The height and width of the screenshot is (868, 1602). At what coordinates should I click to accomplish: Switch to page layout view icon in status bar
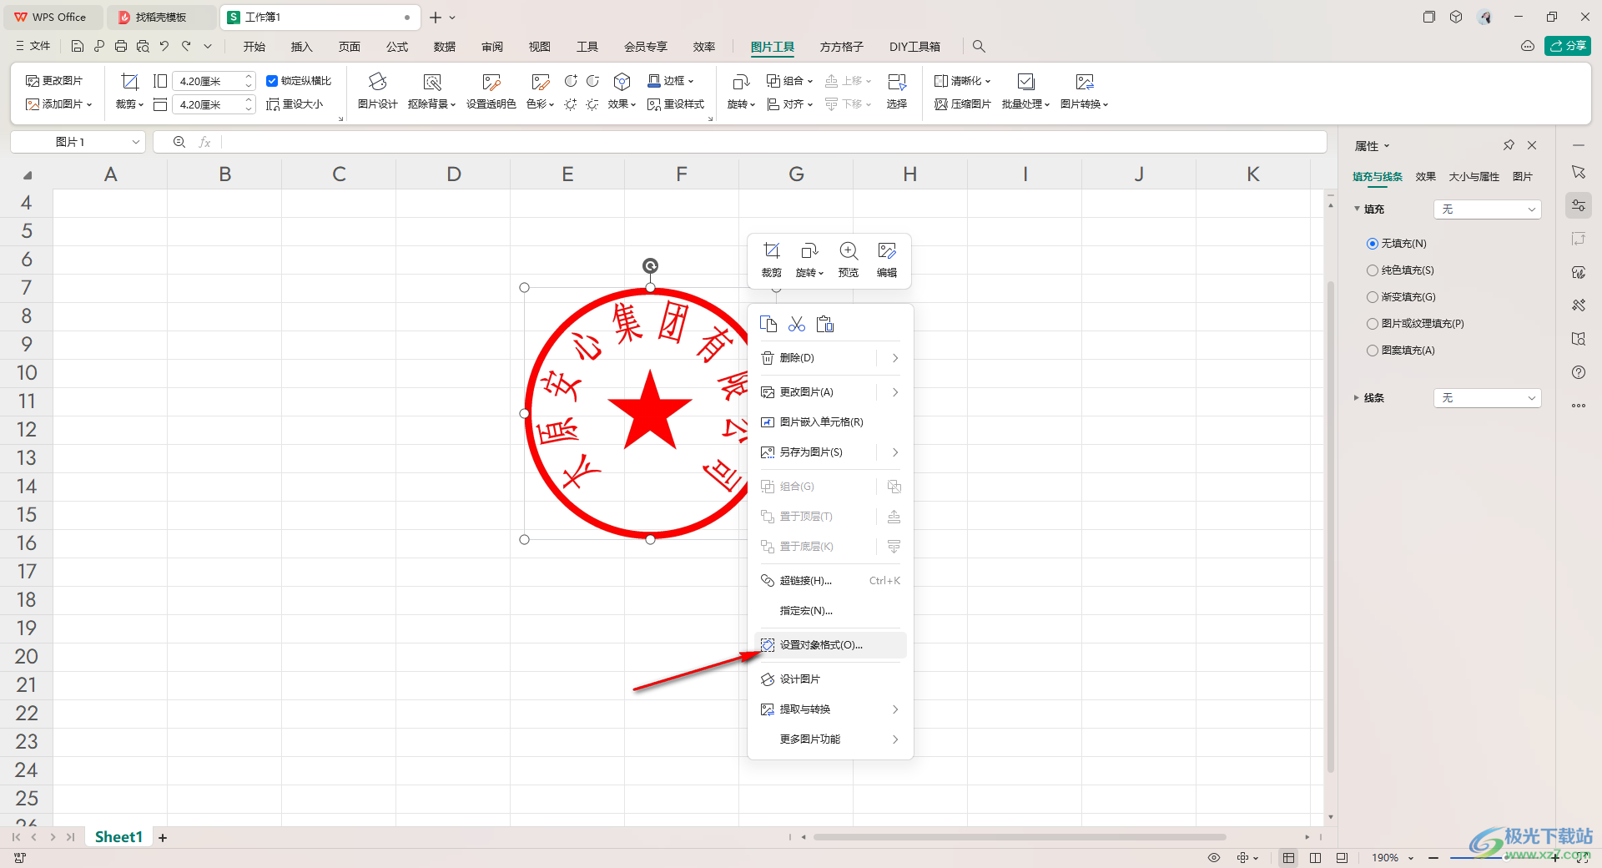1315,858
